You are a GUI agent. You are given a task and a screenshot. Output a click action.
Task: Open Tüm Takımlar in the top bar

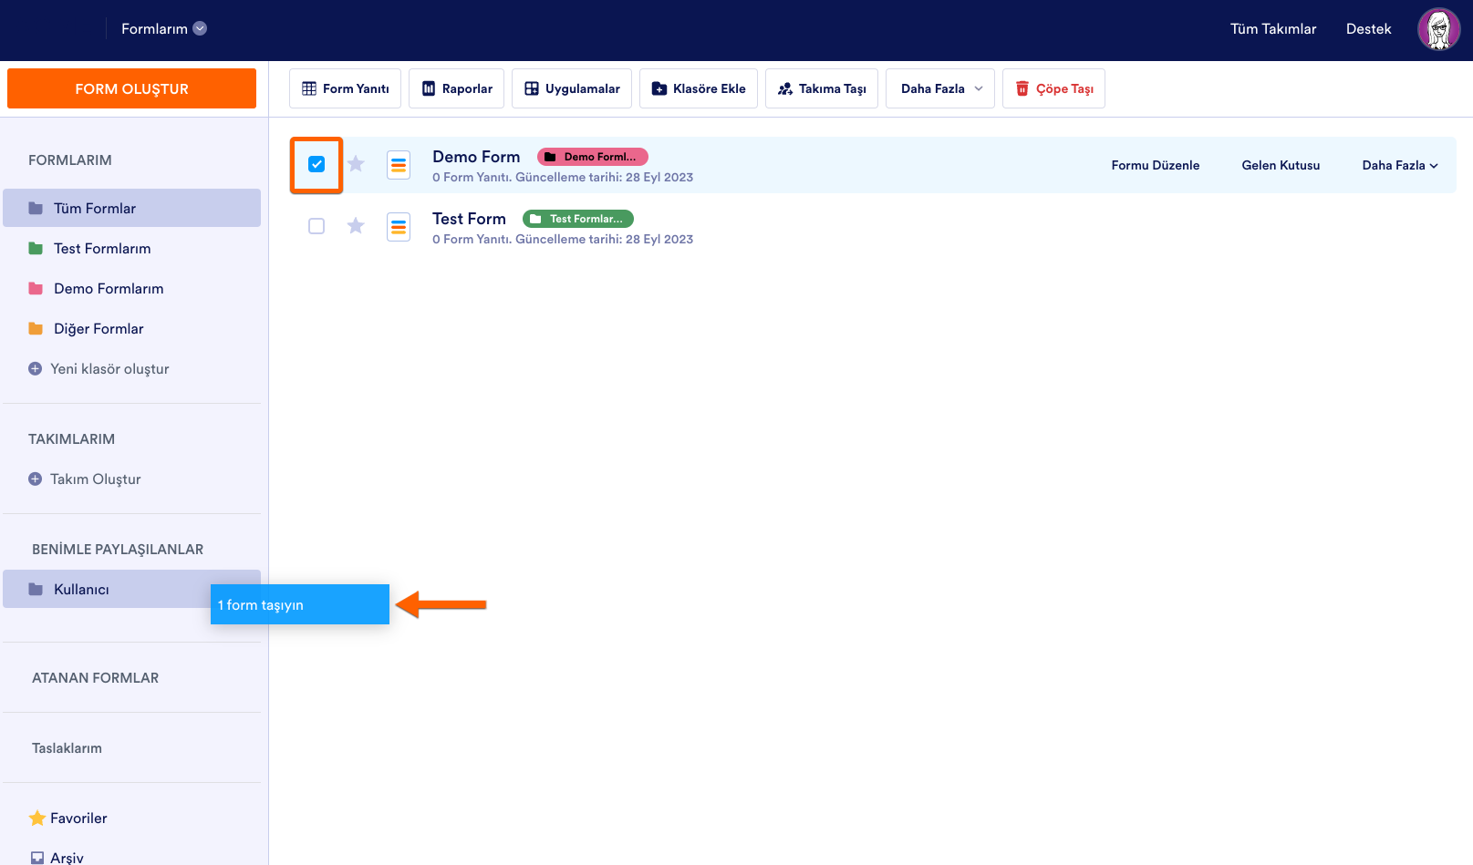1273,29
